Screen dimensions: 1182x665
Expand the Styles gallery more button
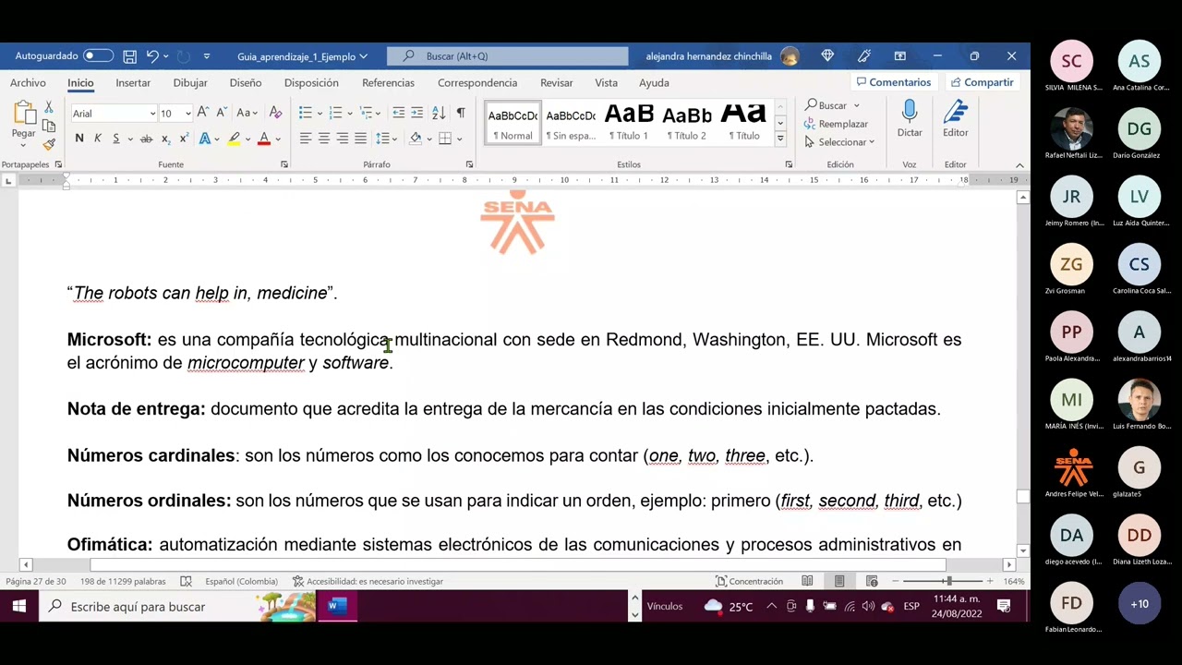(779, 139)
